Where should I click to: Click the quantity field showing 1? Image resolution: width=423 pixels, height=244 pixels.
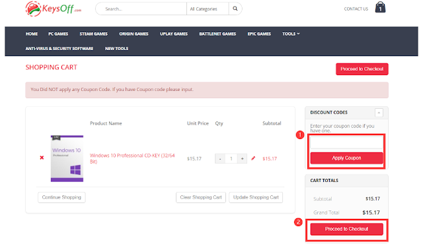coord(231,159)
